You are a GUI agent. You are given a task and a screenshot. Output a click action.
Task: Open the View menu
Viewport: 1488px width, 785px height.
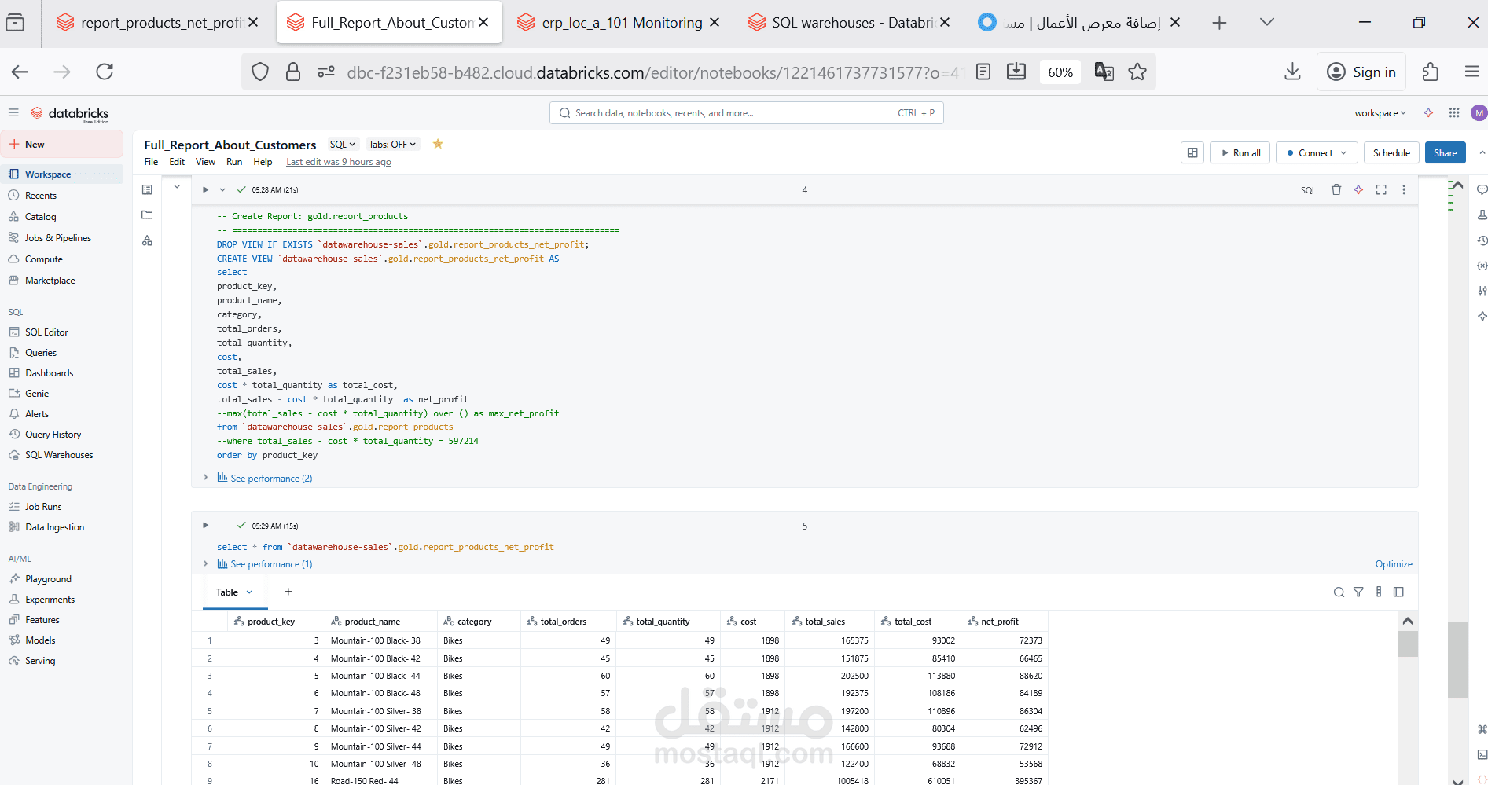[x=205, y=162]
